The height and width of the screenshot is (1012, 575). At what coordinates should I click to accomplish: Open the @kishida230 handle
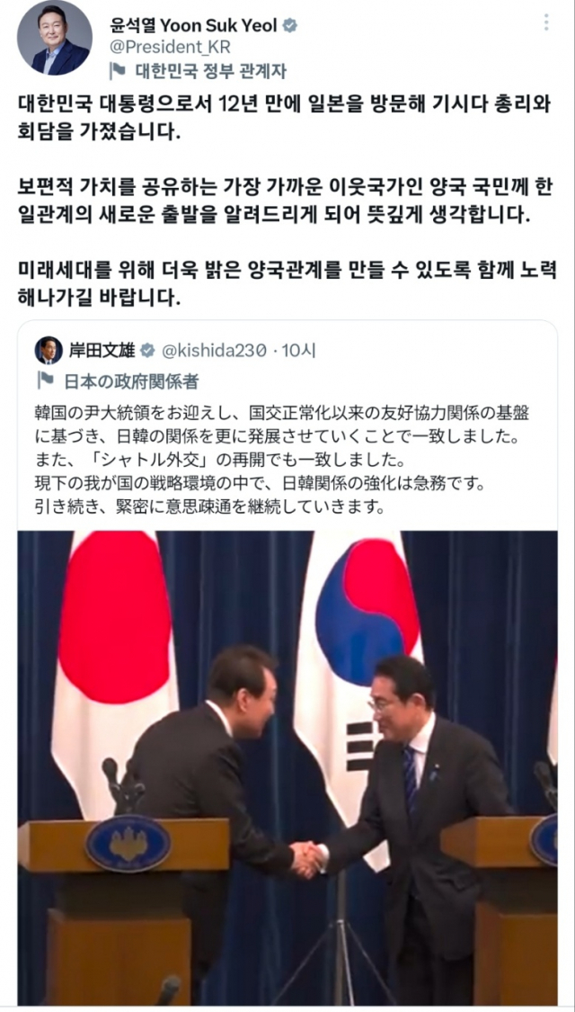pos(213,351)
